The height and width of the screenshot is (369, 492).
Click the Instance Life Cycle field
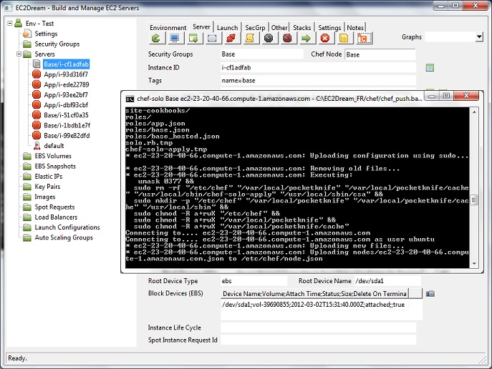[318, 328]
